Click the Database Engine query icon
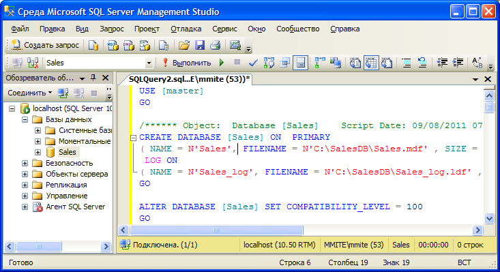The image size is (500, 272). [x=93, y=45]
